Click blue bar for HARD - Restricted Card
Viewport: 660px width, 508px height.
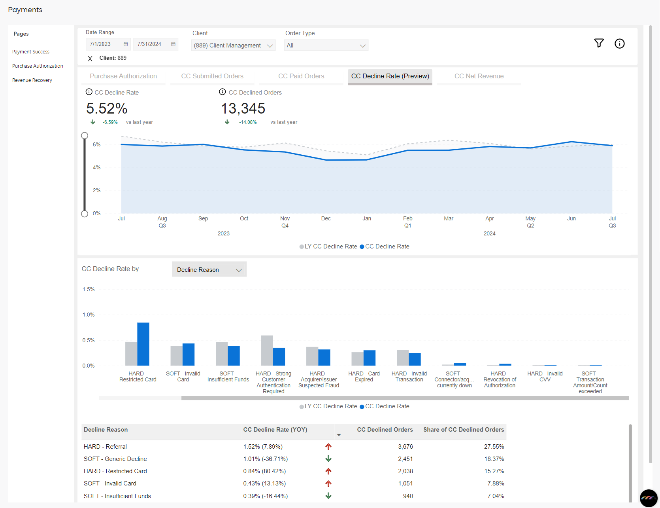coord(143,344)
